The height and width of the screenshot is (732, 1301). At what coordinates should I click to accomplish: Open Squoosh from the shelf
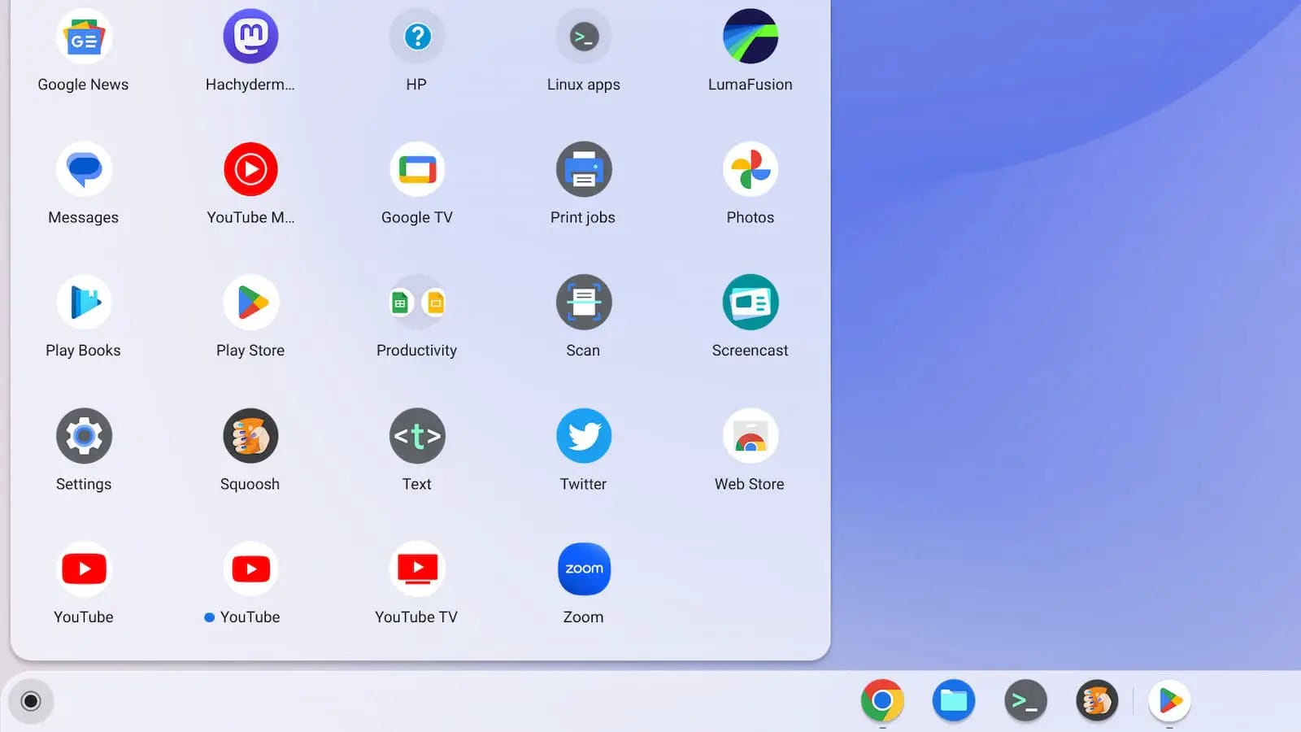click(x=1097, y=700)
